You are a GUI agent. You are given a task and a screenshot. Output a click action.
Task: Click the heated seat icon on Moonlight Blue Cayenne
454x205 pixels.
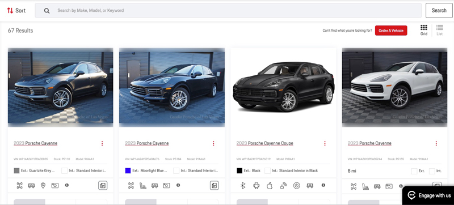[143, 186]
